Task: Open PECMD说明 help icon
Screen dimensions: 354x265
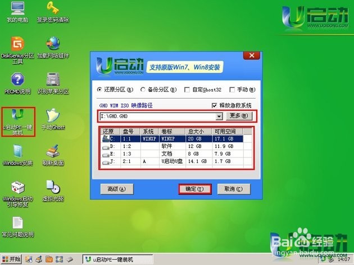Action: pos(17,83)
